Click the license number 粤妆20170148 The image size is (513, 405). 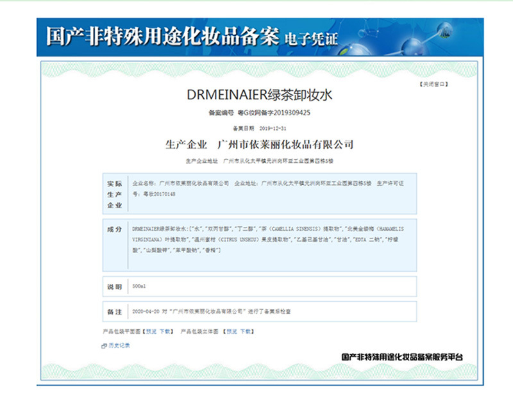(x=159, y=194)
